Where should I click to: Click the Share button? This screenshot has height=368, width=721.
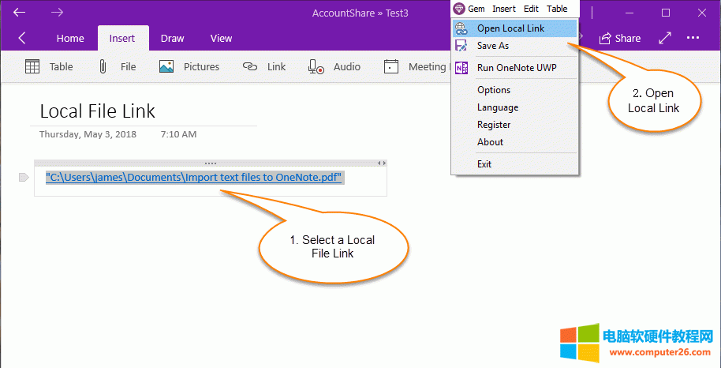coord(620,38)
